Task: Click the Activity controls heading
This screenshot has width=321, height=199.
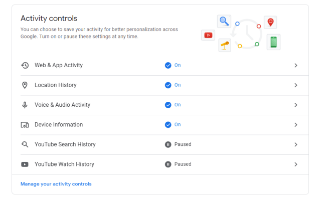Action: pyautogui.click(x=49, y=19)
